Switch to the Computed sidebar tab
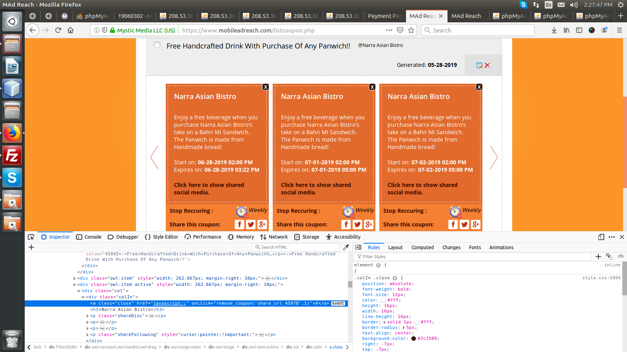Screen dimensions: 627x352 [x=422, y=248]
